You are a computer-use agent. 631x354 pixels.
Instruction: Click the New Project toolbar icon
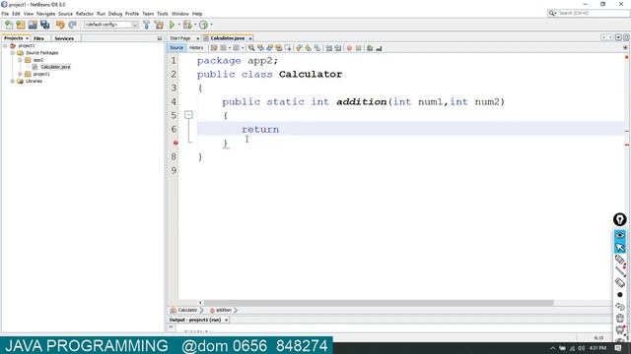click(21, 25)
